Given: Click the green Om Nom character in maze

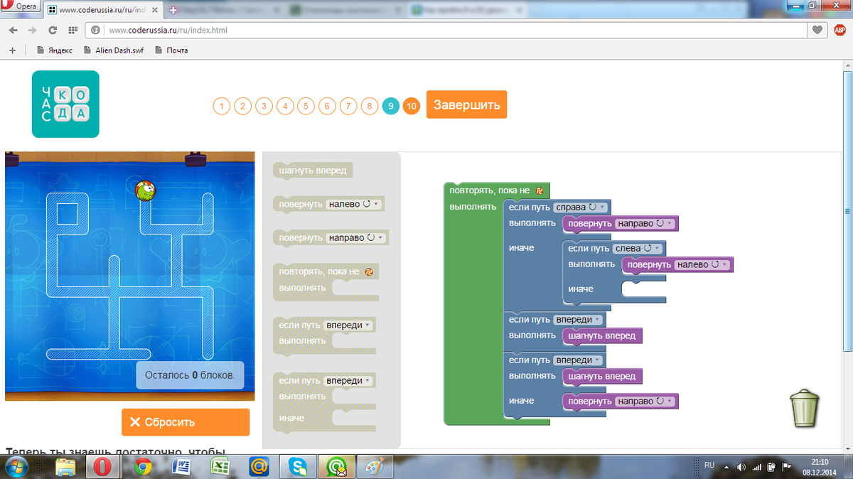Looking at the screenshot, I should (146, 190).
